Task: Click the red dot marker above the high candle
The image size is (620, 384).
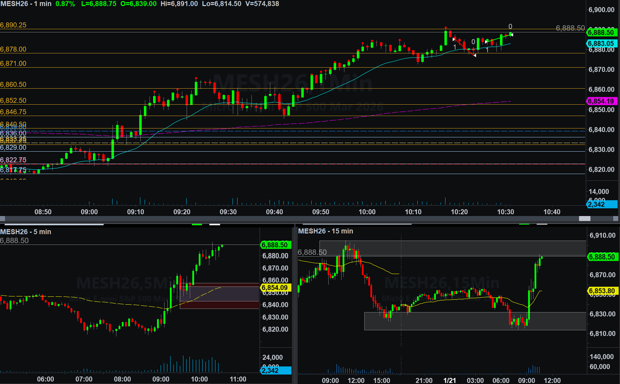Action: pos(446,27)
